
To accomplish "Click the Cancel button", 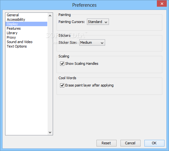I will (130, 143).
